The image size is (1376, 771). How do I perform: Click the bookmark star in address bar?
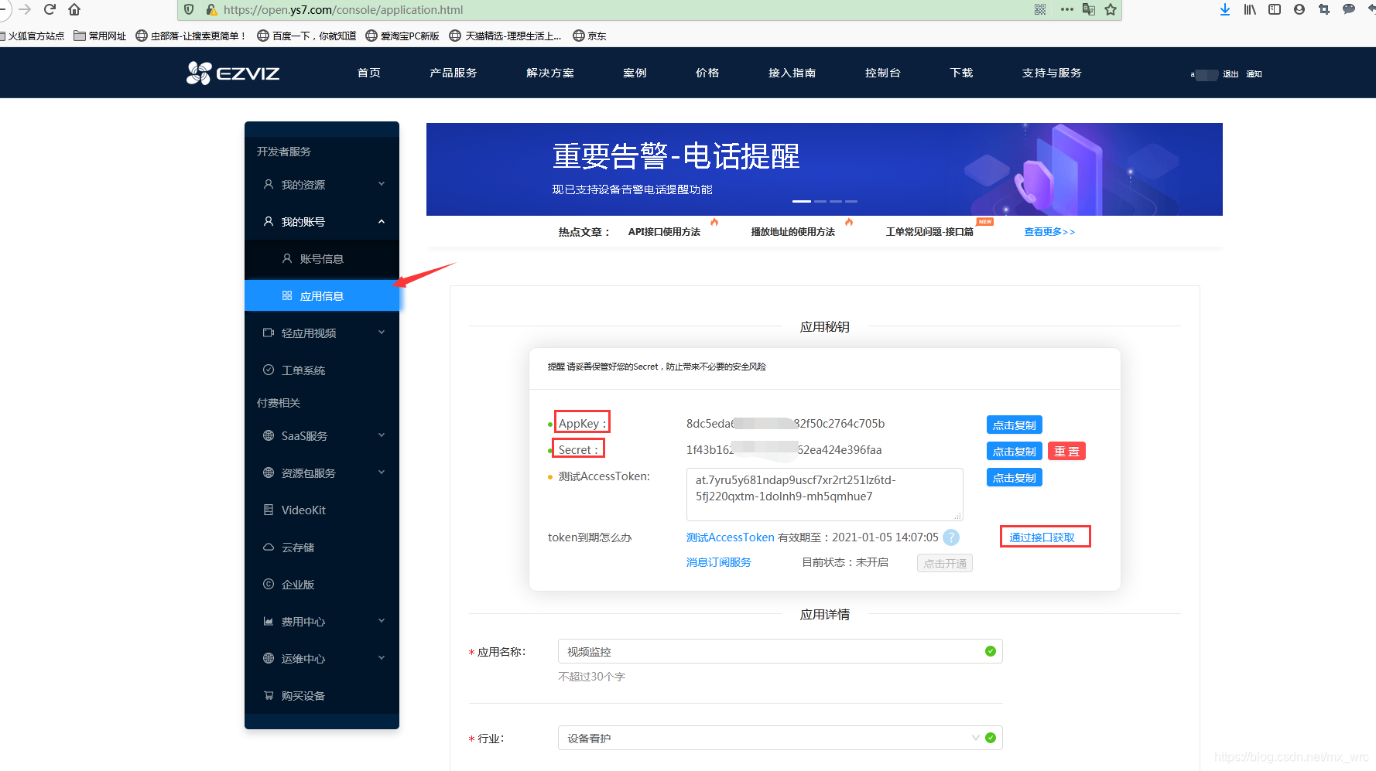coord(1112,10)
